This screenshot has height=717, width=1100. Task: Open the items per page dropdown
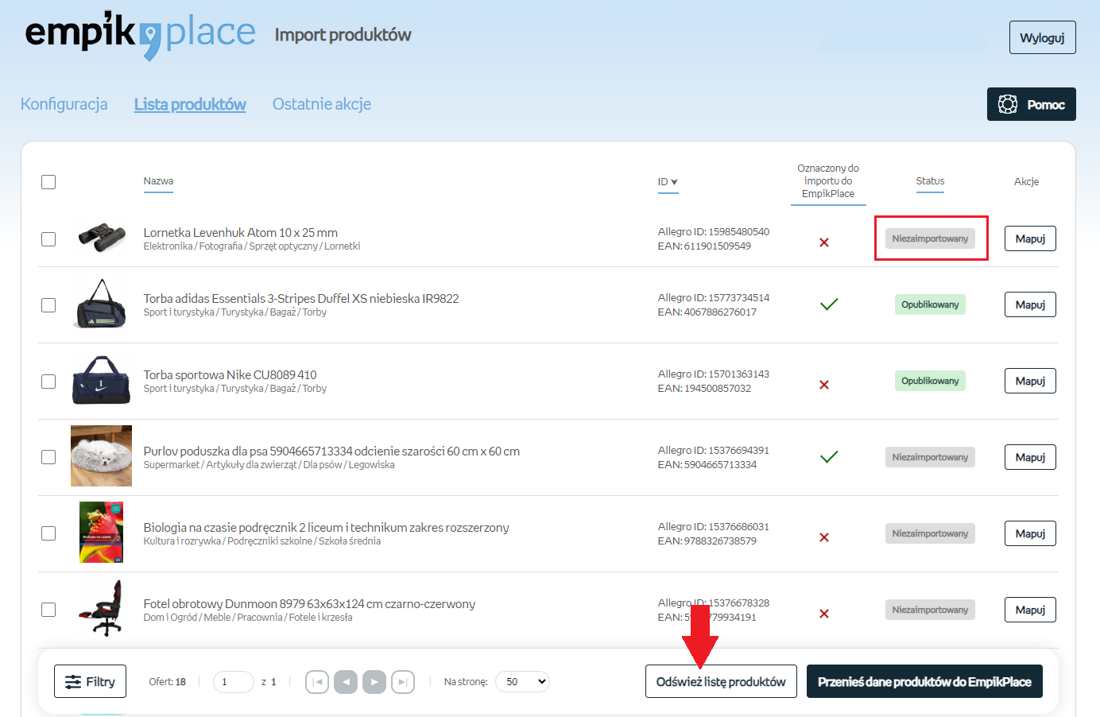coord(522,682)
